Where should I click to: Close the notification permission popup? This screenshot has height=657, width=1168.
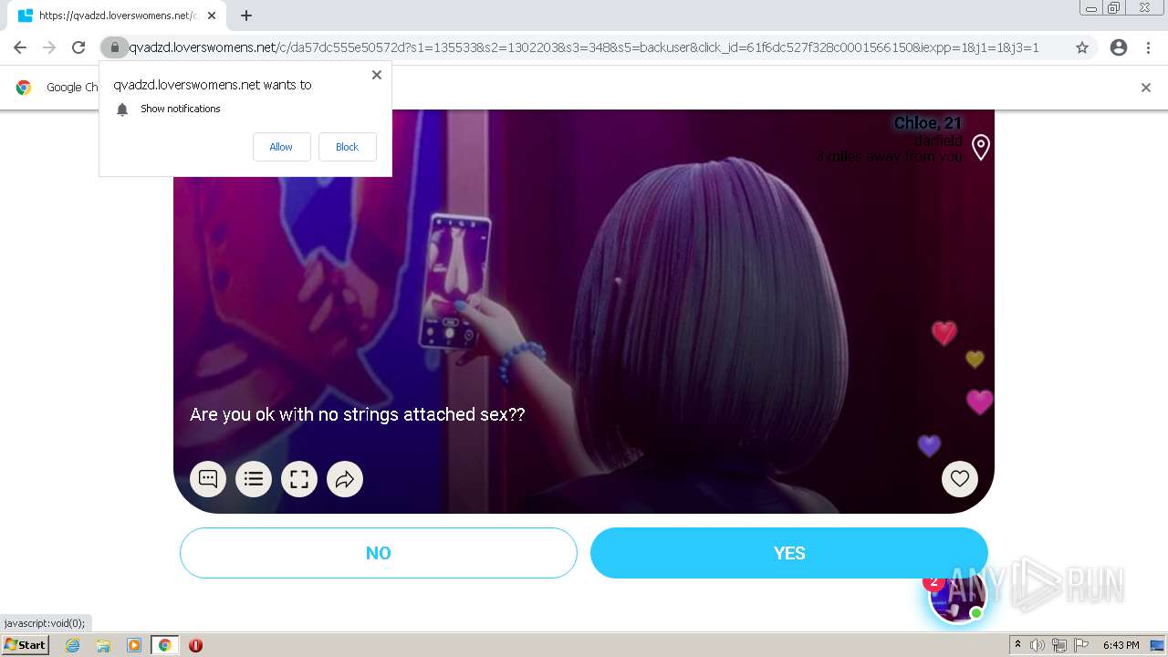[x=377, y=75]
